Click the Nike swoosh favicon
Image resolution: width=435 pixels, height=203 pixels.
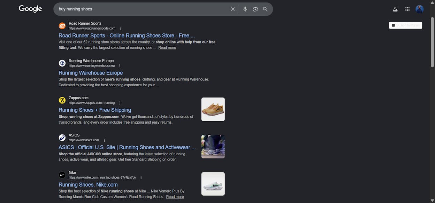[62, 175]
